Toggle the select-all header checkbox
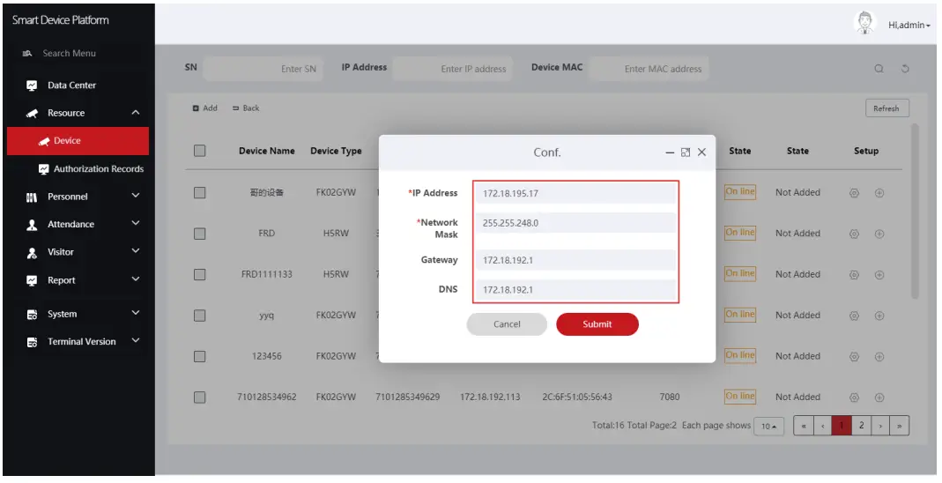The width and height of the screenshot is (942, 483). (199, 151)
